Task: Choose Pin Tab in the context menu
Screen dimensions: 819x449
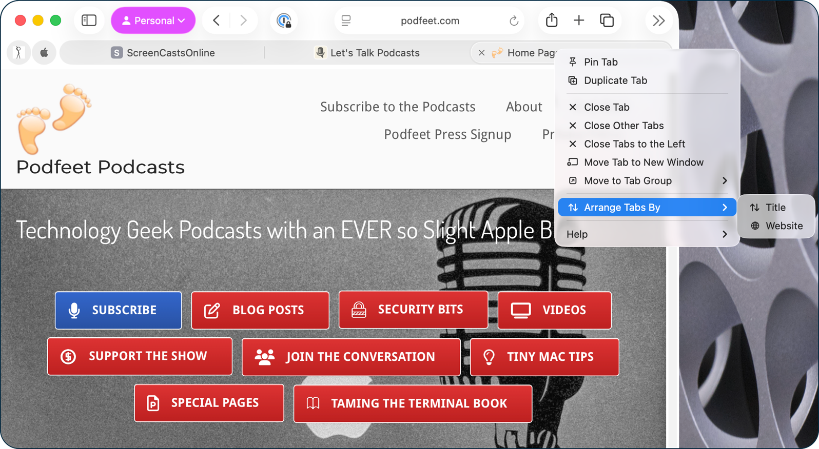Action: coord(647,62)
